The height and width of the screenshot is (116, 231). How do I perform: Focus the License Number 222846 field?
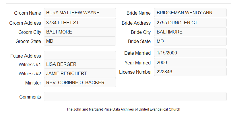190,72
